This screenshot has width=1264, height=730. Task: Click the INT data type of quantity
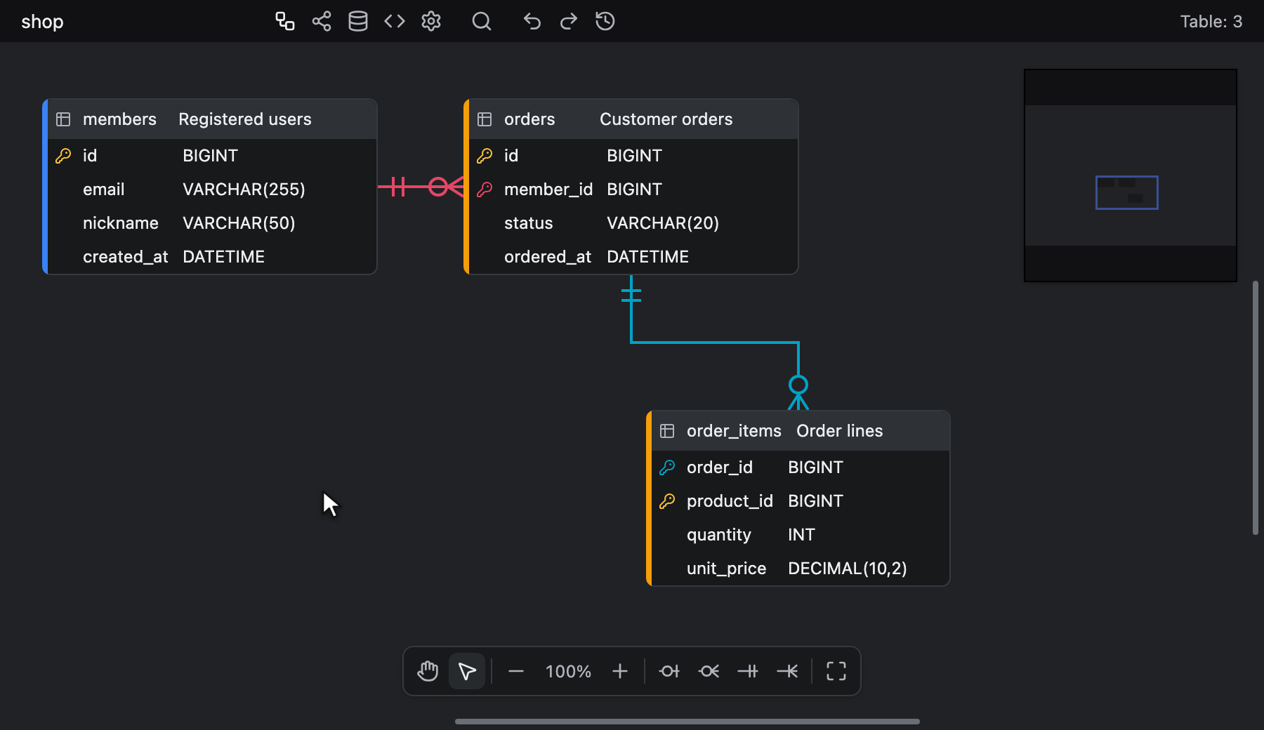pyautogui.click(x=801, y=535)
